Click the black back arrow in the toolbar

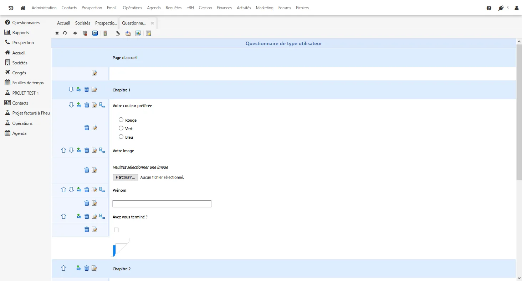click(75, 33)
